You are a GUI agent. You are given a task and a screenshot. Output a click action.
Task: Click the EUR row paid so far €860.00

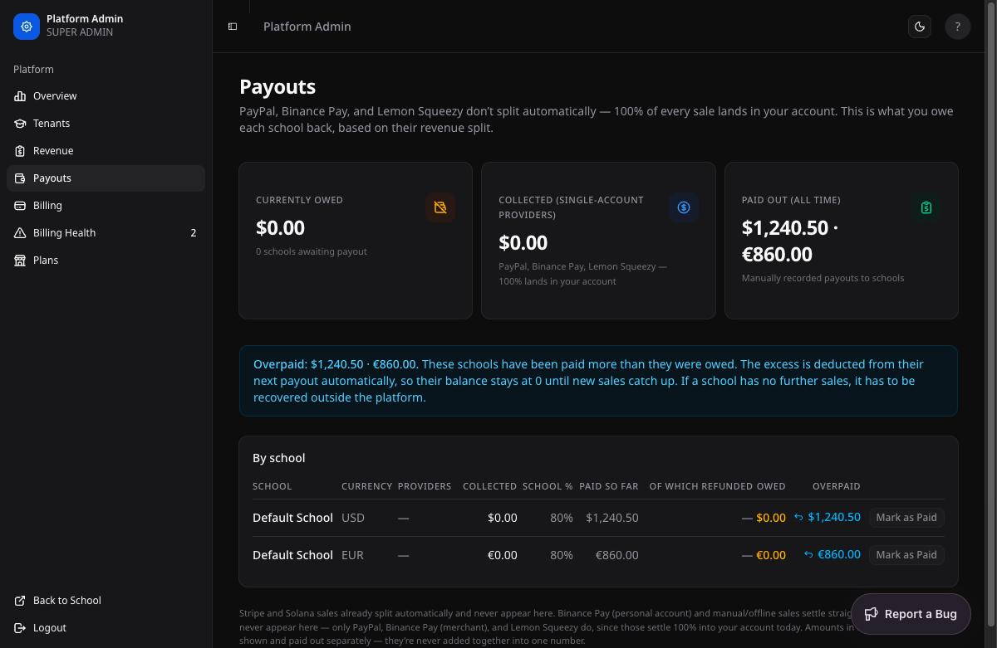pos(617,555)
